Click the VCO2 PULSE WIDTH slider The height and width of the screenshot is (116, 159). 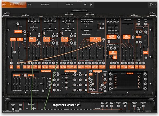(50, 30)
